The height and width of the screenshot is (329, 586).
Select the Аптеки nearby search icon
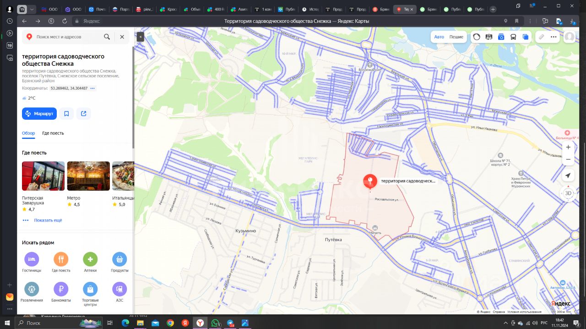[90, 260]
